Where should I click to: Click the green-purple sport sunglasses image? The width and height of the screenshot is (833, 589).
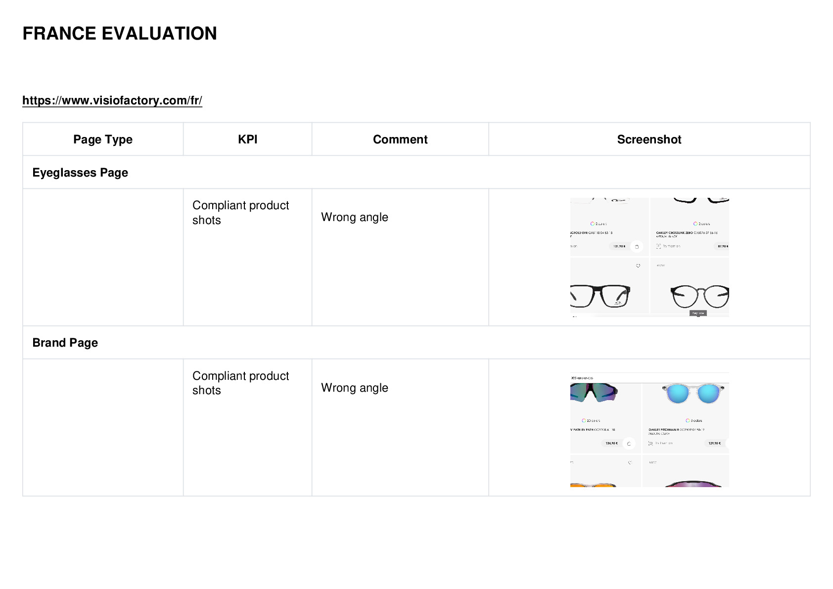[594, 392]
